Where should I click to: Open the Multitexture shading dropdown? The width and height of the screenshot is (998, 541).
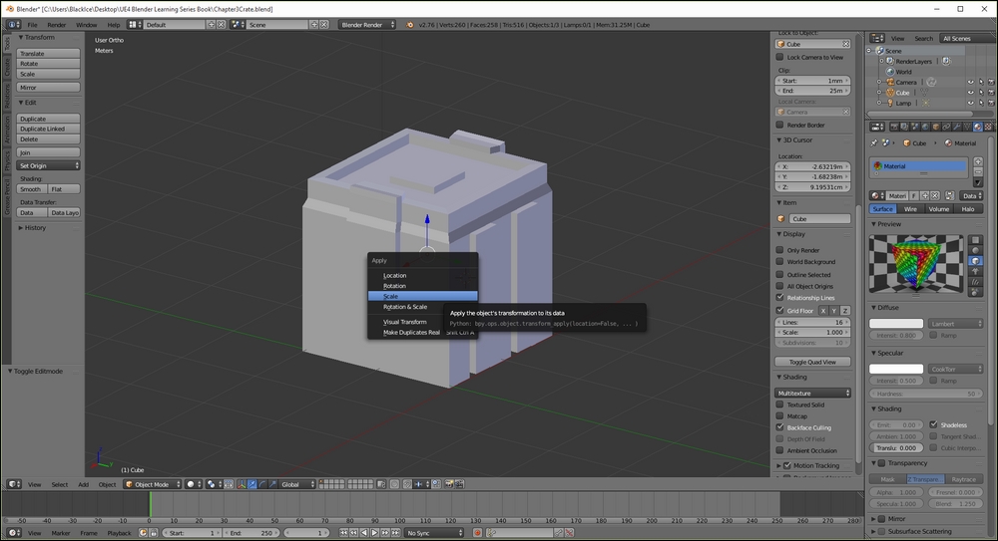point(812,394)
